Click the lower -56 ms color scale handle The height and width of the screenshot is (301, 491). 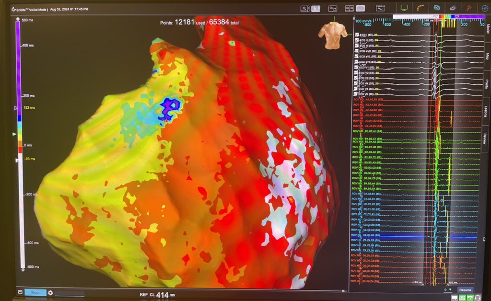click(17, 160)
